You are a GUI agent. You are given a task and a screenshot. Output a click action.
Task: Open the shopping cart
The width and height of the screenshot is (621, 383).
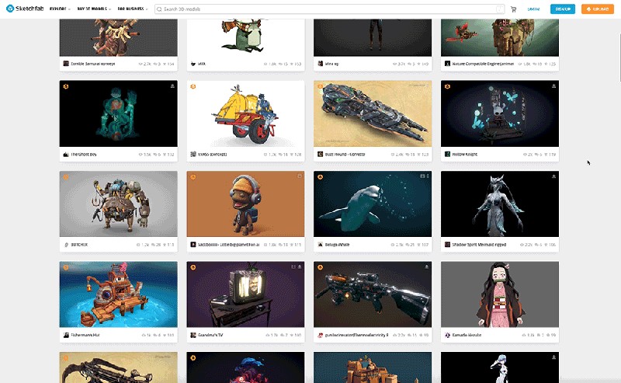pos(513,9)
